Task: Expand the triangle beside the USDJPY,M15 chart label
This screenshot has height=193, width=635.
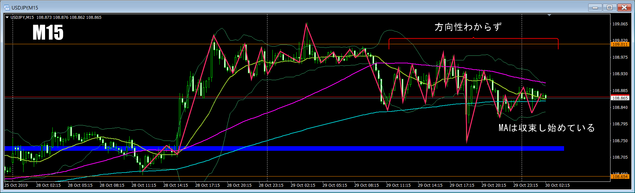Action: click(7, 17)
